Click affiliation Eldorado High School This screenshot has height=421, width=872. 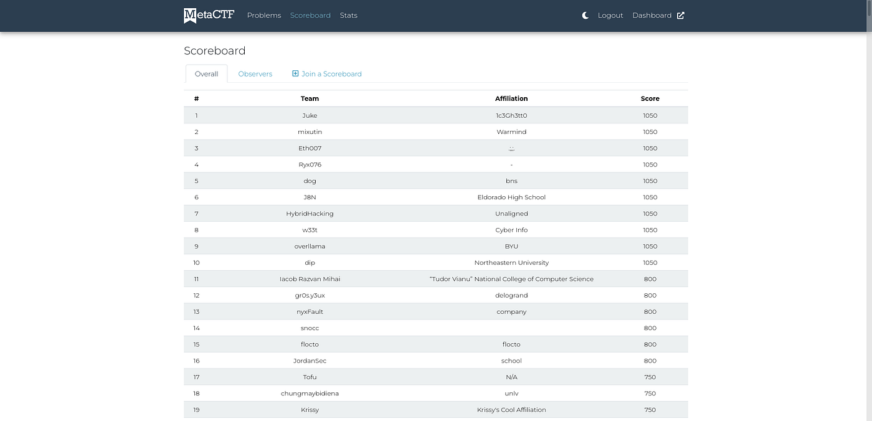[x=511, y=197]
